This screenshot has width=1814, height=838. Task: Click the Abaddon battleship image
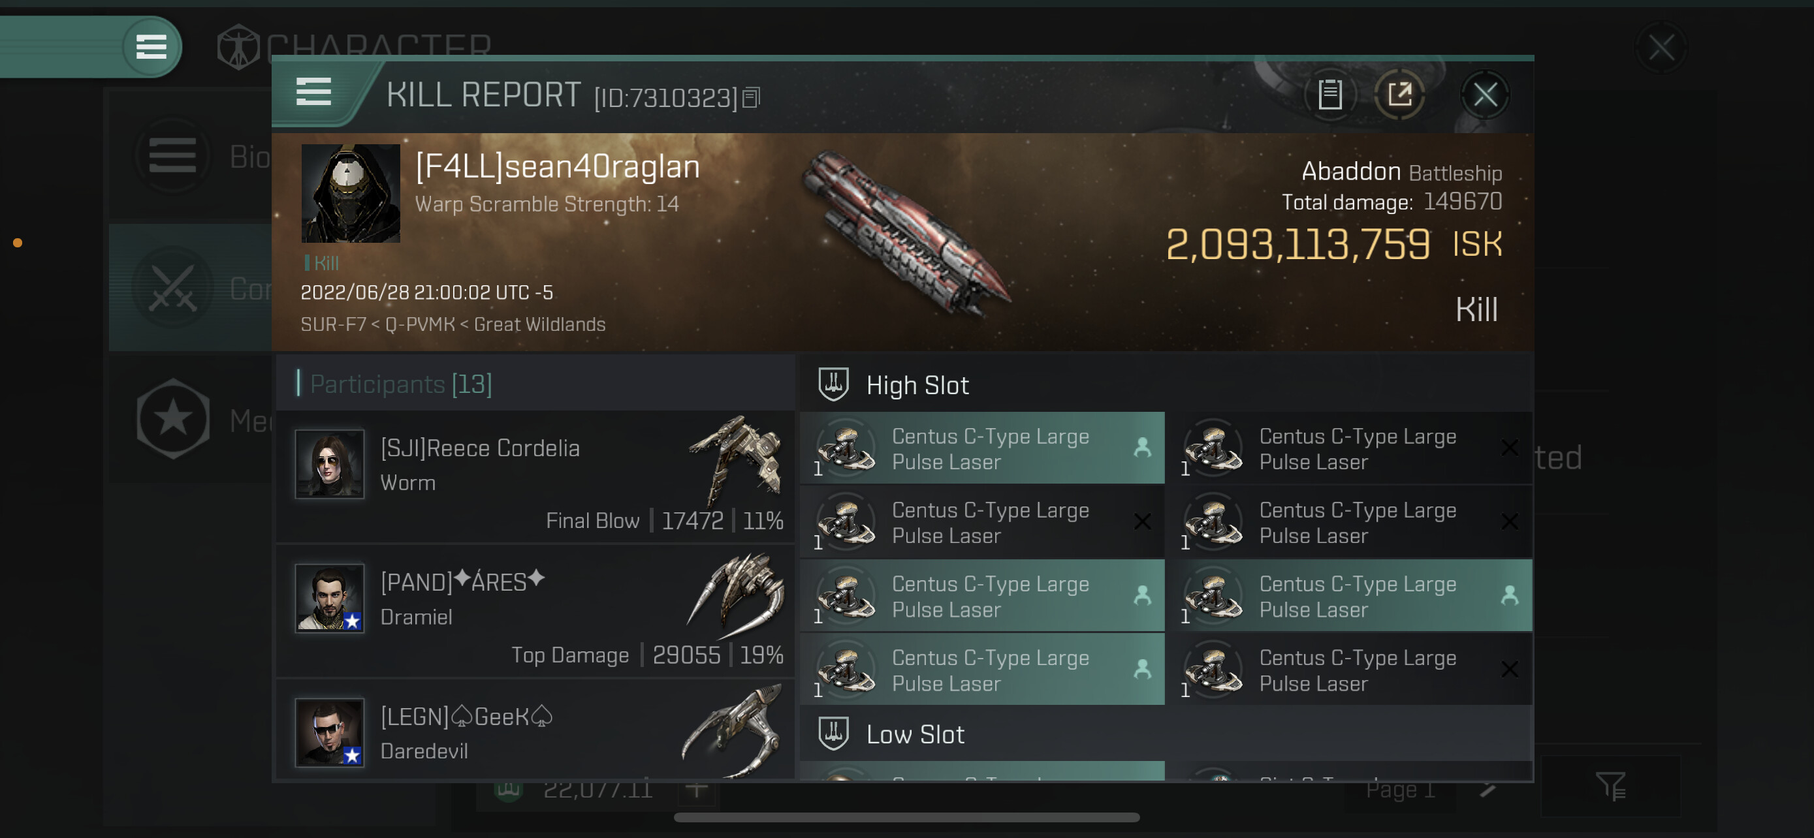[x=907, y=234]
